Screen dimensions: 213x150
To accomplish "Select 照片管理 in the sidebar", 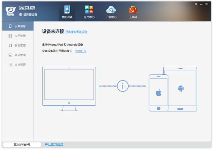I will click(18, 55).
